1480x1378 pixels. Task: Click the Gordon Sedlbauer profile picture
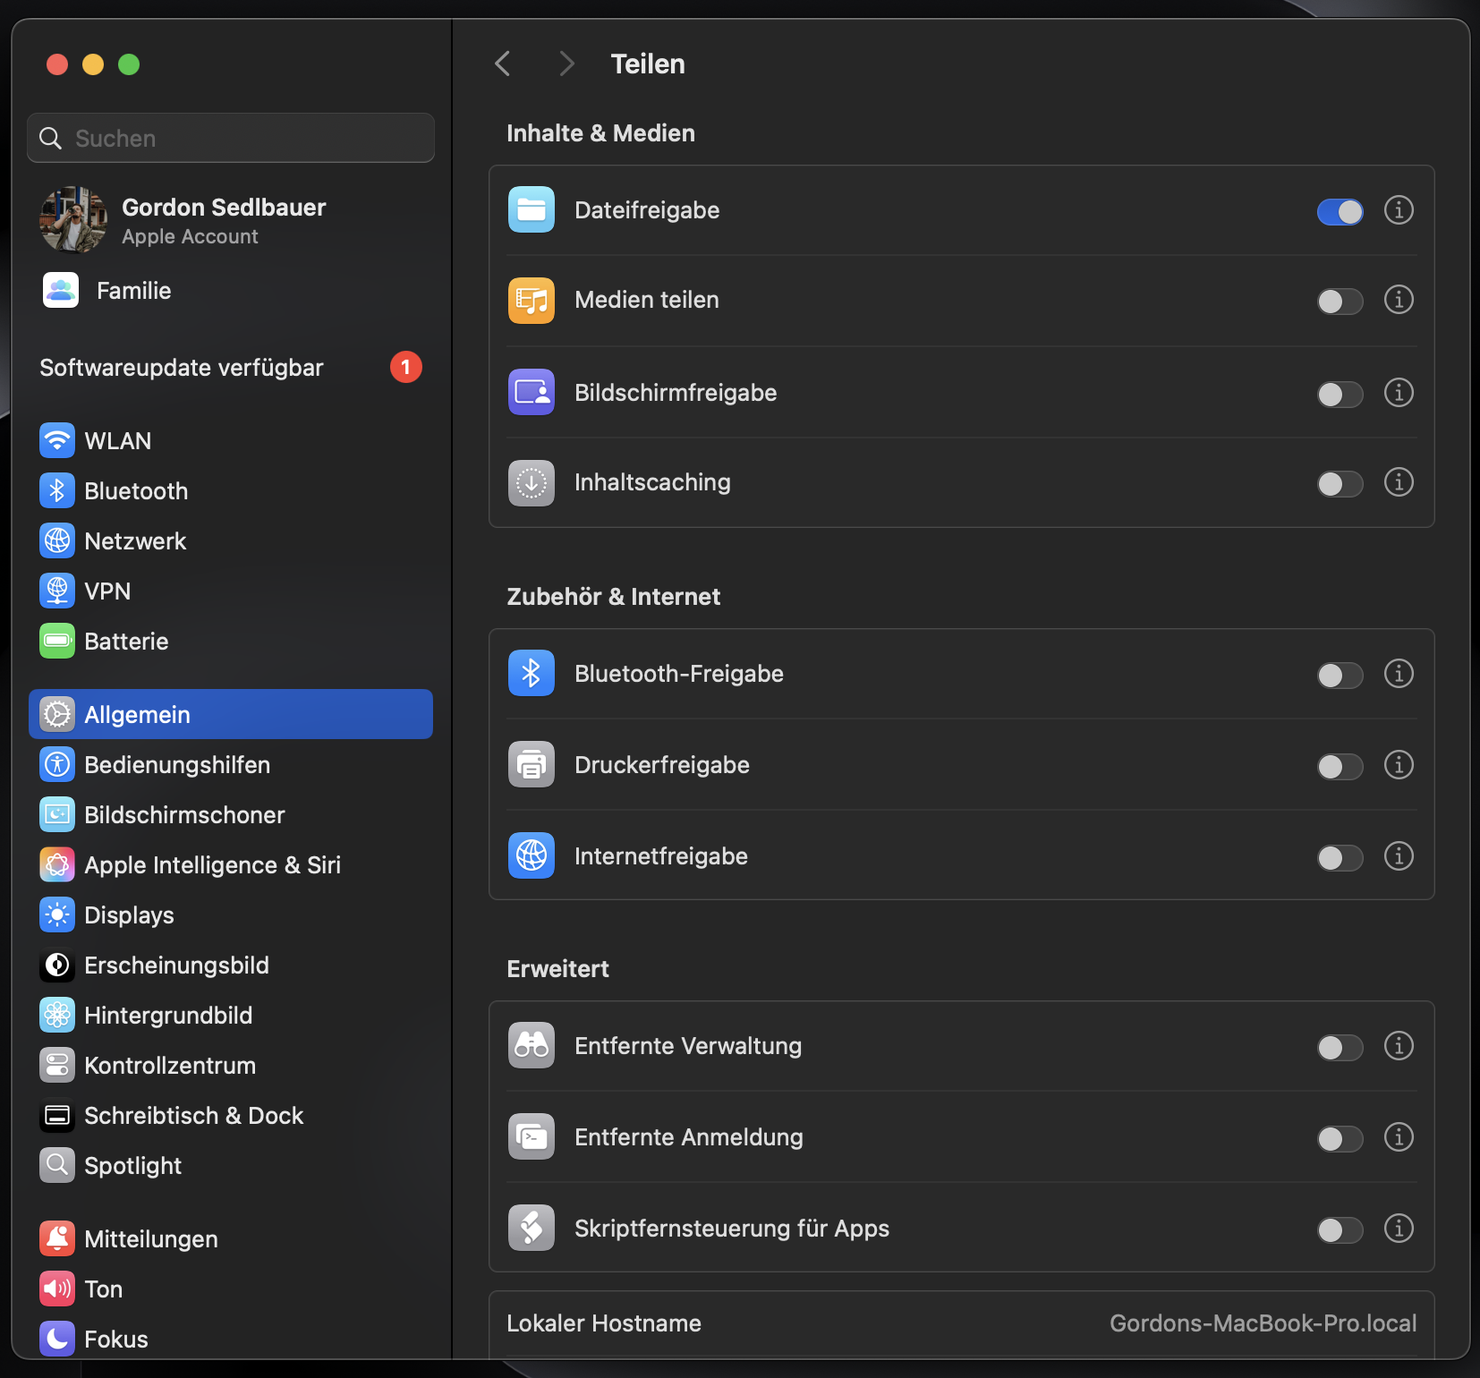pos(72,220)
